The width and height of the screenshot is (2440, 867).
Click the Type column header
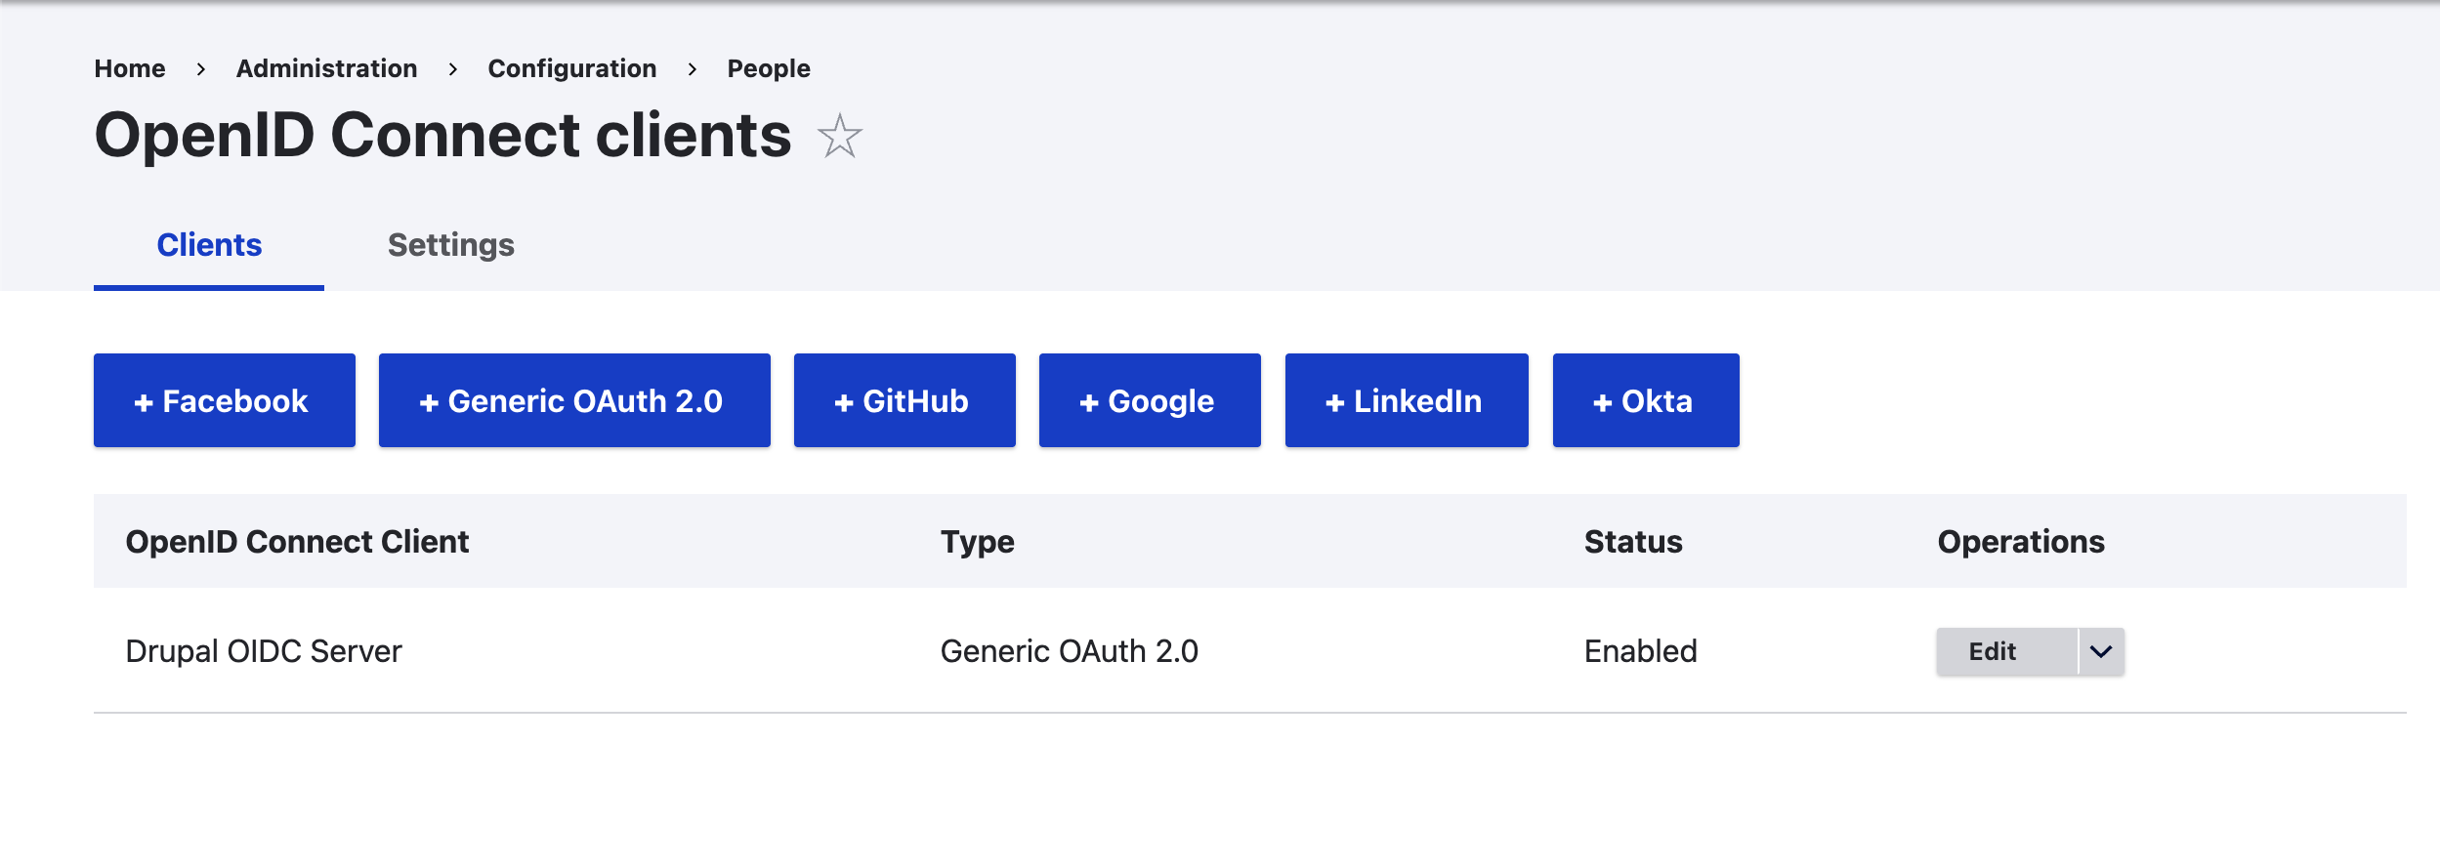[x=977, y=542]
